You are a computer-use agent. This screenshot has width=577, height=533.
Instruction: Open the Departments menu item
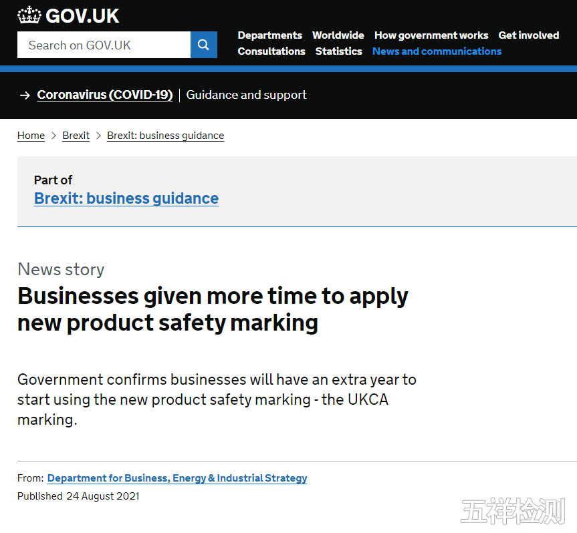pyautogui.click(x=269, y=35)
